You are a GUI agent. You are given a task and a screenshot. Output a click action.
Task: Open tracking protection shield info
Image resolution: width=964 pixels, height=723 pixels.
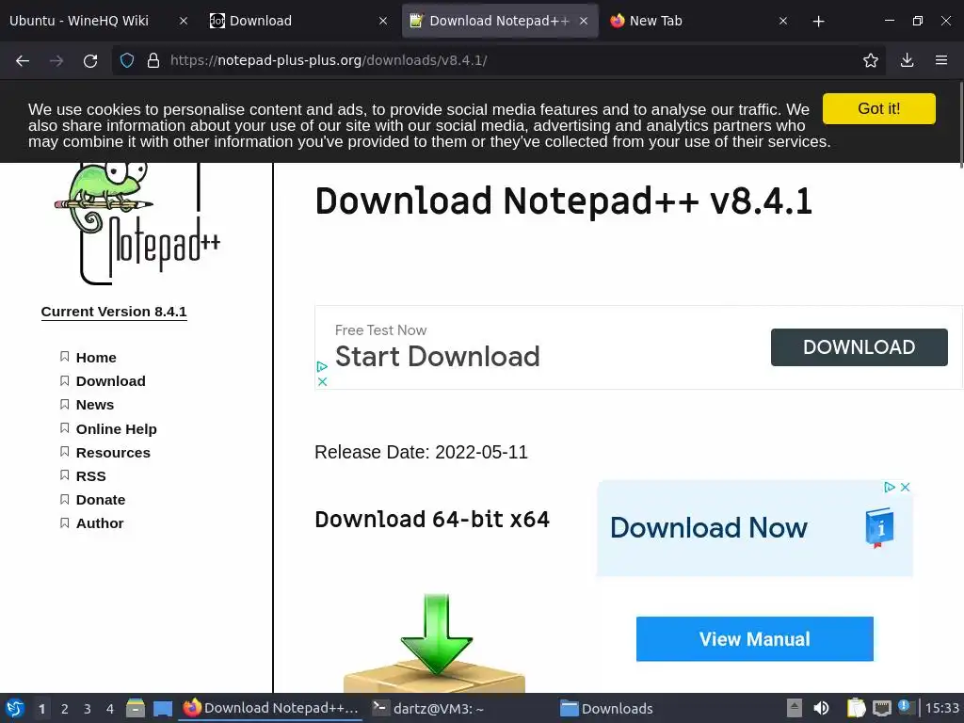coord(127,60)
